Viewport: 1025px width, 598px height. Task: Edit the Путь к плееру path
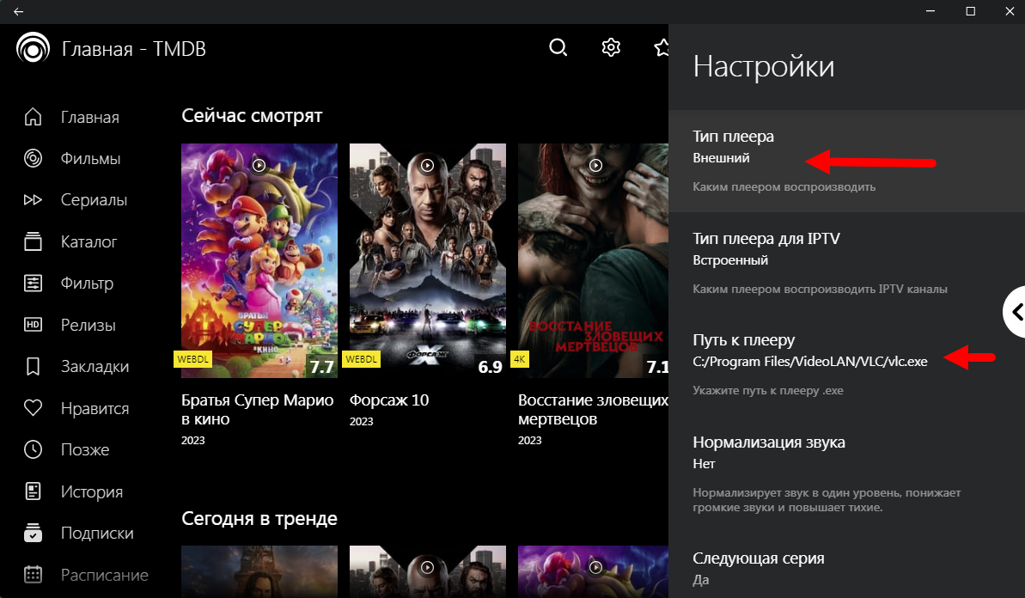click(x=846, y=364)
